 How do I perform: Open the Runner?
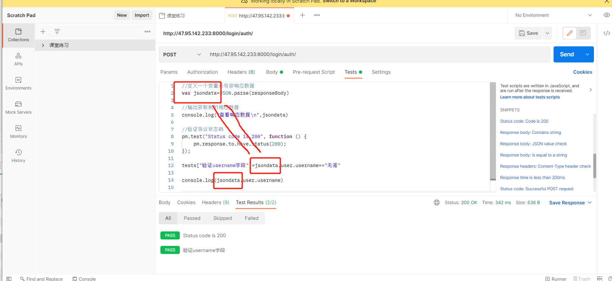click(x=556, y=279)
